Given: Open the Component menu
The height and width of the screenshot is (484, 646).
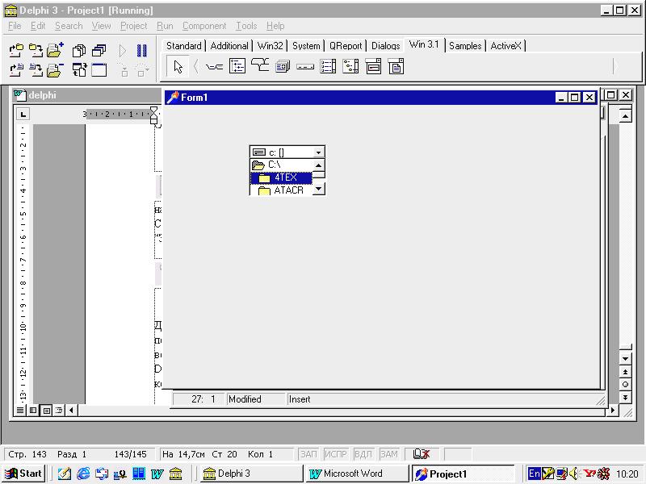Looking at the screenshot, I should coord(204,26).
